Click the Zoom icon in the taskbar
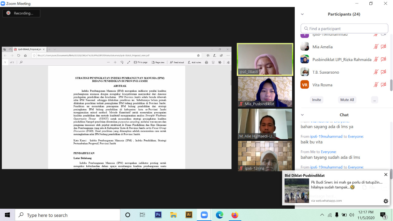Image resolution: width=393 pixels, height=221 pixels. (204, 215)
